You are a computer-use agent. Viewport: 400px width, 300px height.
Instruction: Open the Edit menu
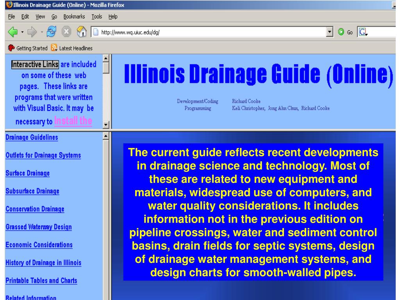[x=25, y=16]
